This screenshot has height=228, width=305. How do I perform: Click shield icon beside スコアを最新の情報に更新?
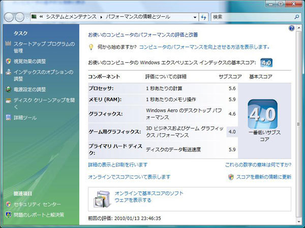click(231, 177)
